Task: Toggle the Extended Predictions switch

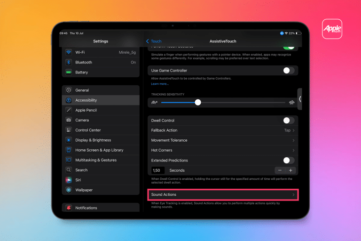Action: [x=289, y=161]
